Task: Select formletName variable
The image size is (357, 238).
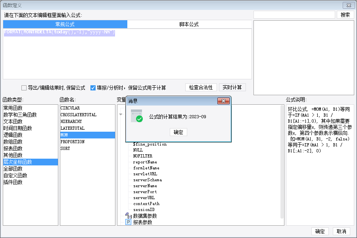Action: click(x=146, y=168)
